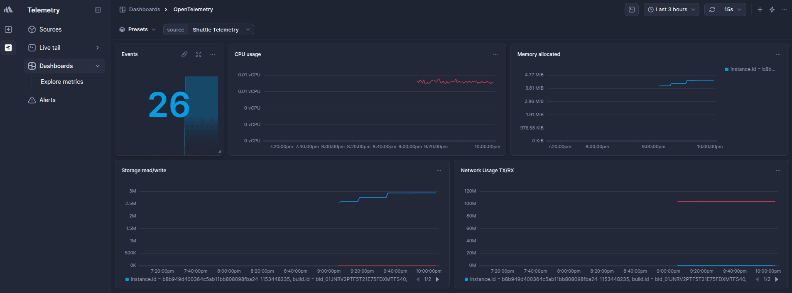Open the live tail terminal icon in top bar
This screenshot has width=792, height=293.
[x=631, y=10]
